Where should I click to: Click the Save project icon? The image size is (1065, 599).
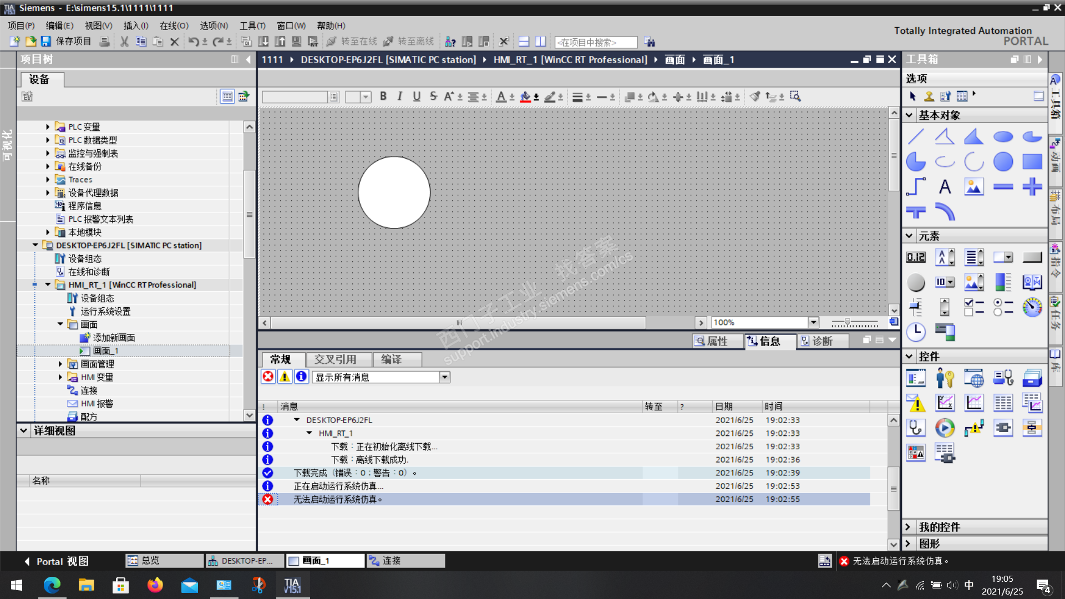[x=46, y=42]
